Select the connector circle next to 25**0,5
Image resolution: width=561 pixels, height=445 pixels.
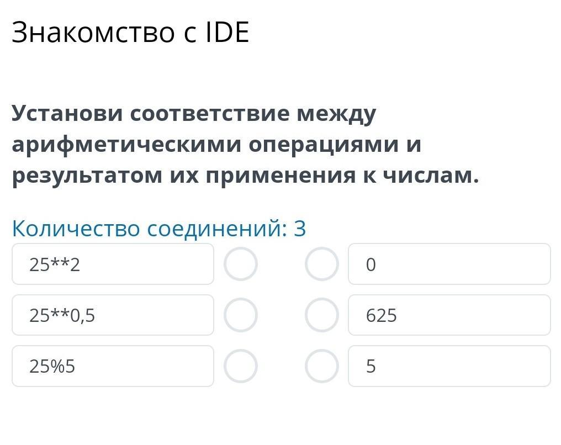click(240, 315)
